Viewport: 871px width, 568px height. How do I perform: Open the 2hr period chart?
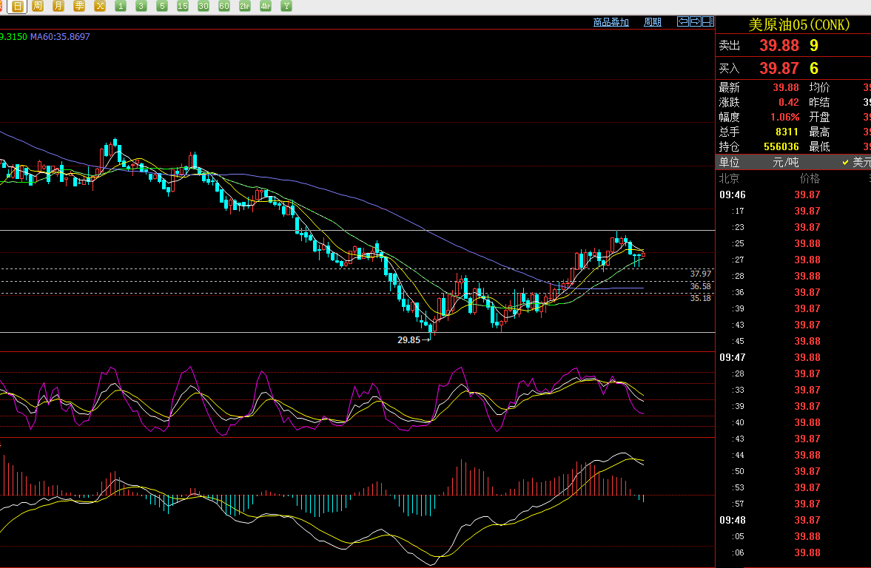click(x=245, y=7)
